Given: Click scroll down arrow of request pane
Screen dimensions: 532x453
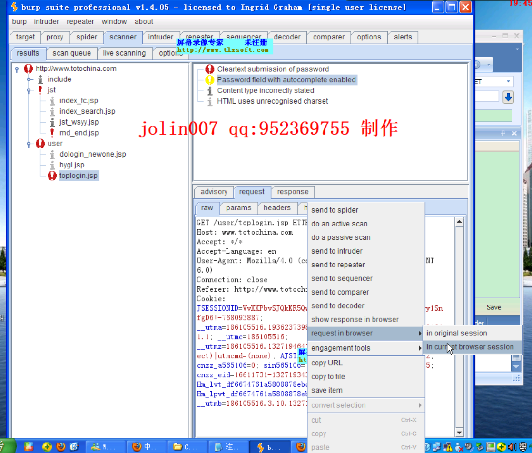Looking at the screenshot, I should click(x=459, y=433).
